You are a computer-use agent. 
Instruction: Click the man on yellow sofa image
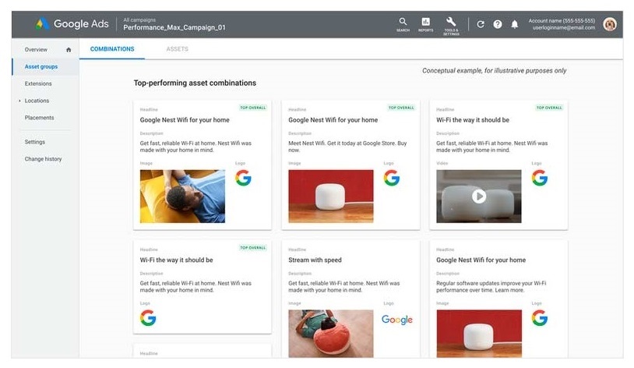pos(182,196)
